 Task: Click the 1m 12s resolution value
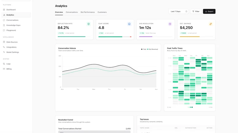(145, 28)
